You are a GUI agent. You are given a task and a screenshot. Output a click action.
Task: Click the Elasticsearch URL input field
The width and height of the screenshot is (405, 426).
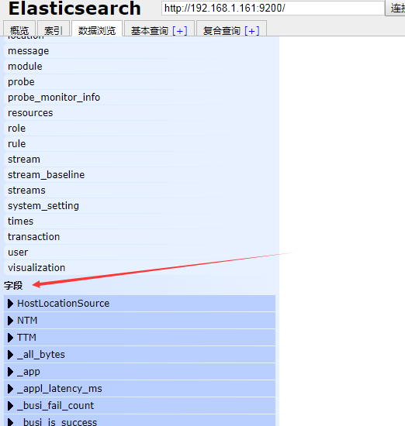tap(273, 9)
